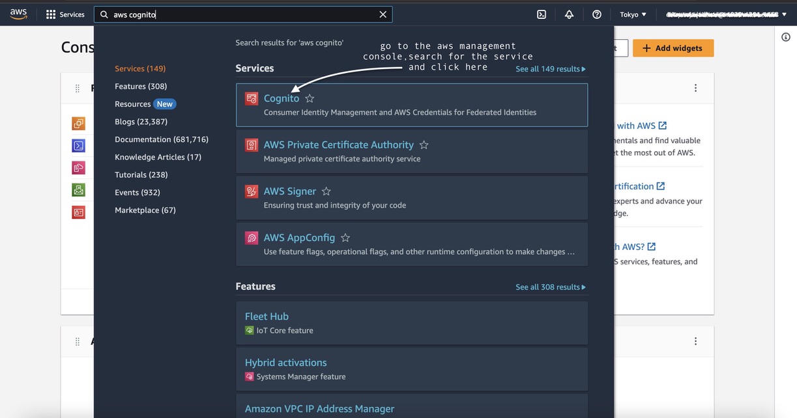797x418 pixels.
Task: Click the AWS Signer service icon
Action: pos(251,191)
